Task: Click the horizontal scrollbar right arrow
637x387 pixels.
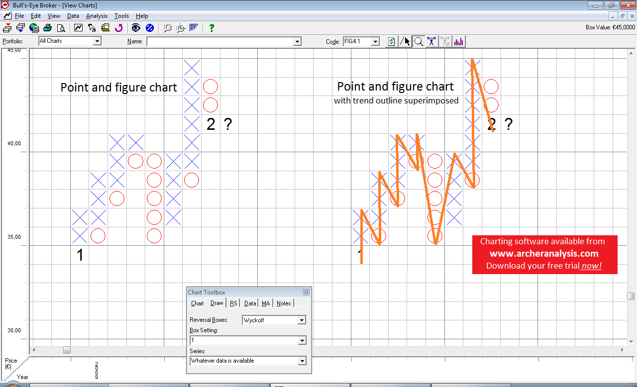Action: tap(623, 350)
